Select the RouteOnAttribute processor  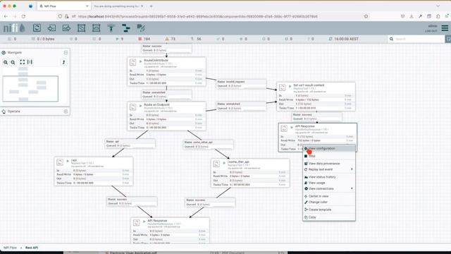(166, 71)
